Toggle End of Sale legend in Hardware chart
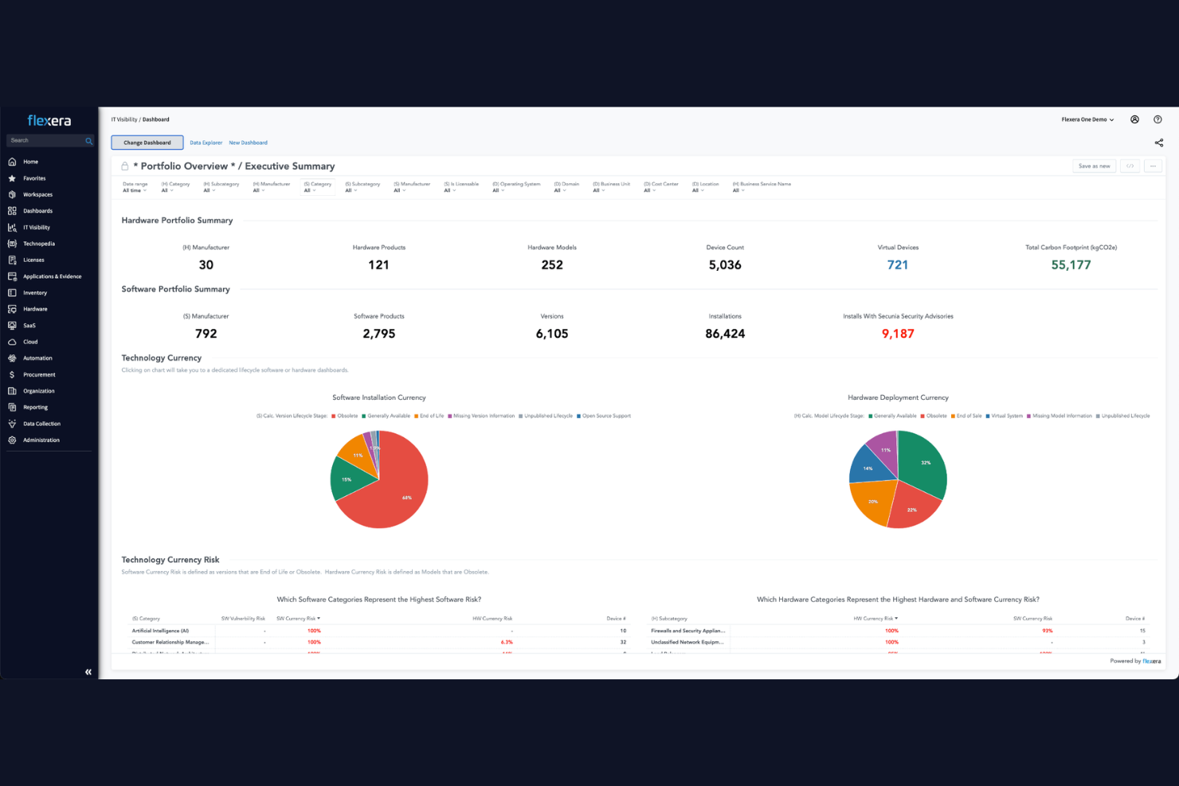 [966, 416]
